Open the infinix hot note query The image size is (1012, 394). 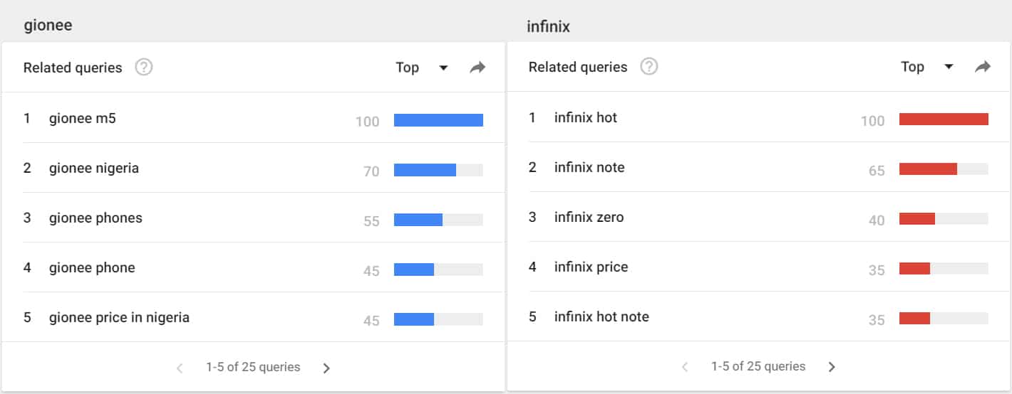(x=601, y=316)
